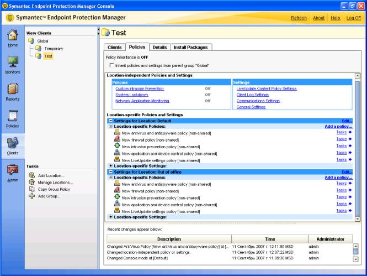The height and width of the screenshot is (276, 367).
Task: Expand Location-specific Settings under Default location
Action: coord(110,166)
